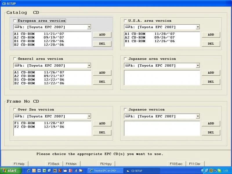Toggle the Over Sea version checkbox

point(15,110)
